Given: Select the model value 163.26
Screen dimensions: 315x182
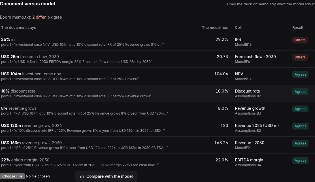Looking at the screenshot, I should pos(221,143).
